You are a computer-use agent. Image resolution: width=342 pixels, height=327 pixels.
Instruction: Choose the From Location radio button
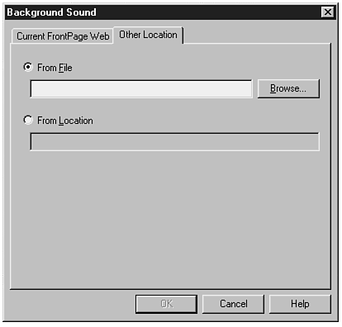(x=28, y=120)
